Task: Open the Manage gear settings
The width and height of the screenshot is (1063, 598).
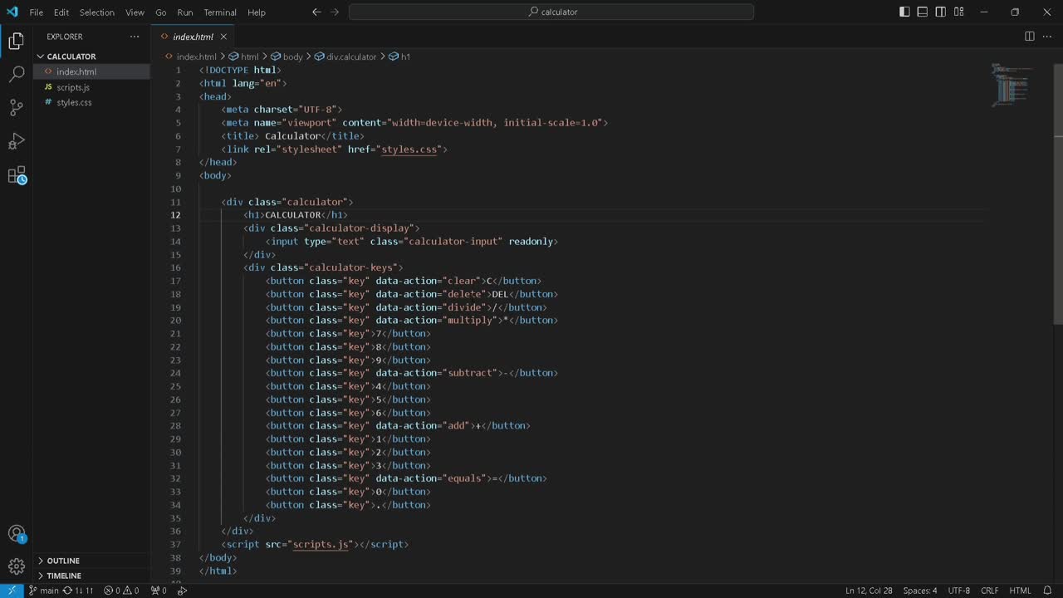Action: (x=16, y=568)
